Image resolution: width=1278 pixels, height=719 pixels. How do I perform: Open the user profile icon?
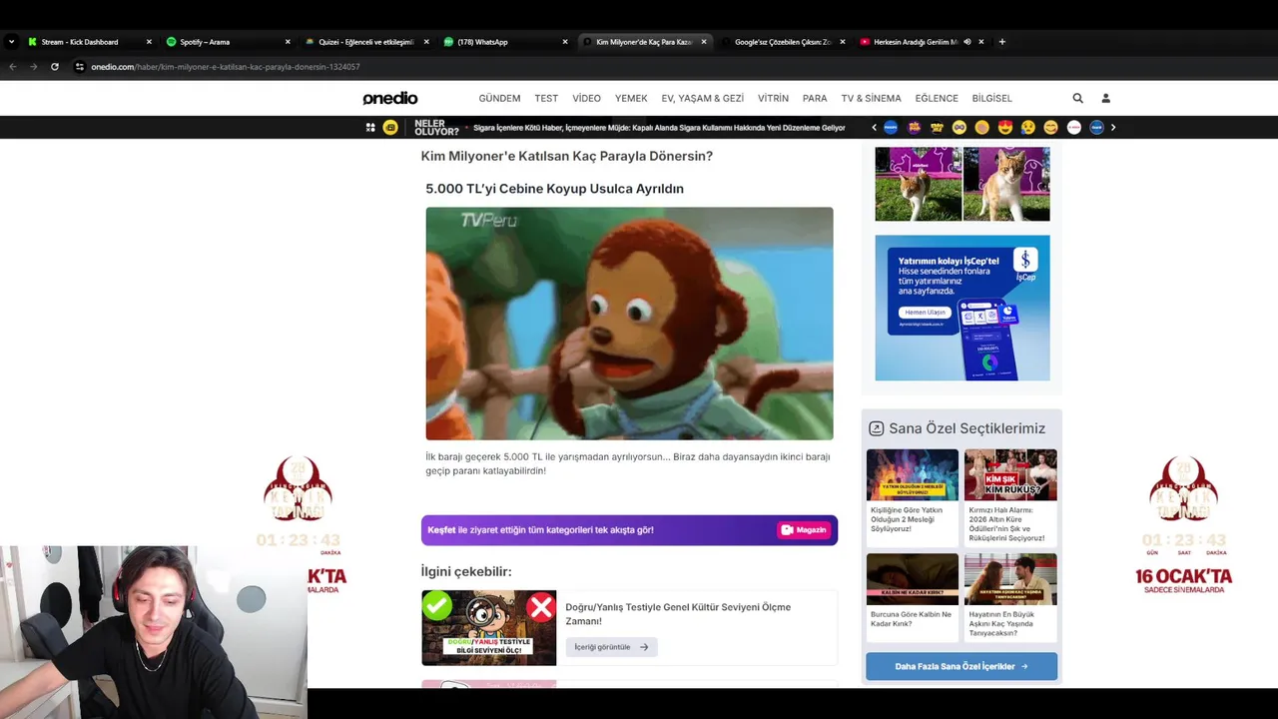pos(1105,98)
